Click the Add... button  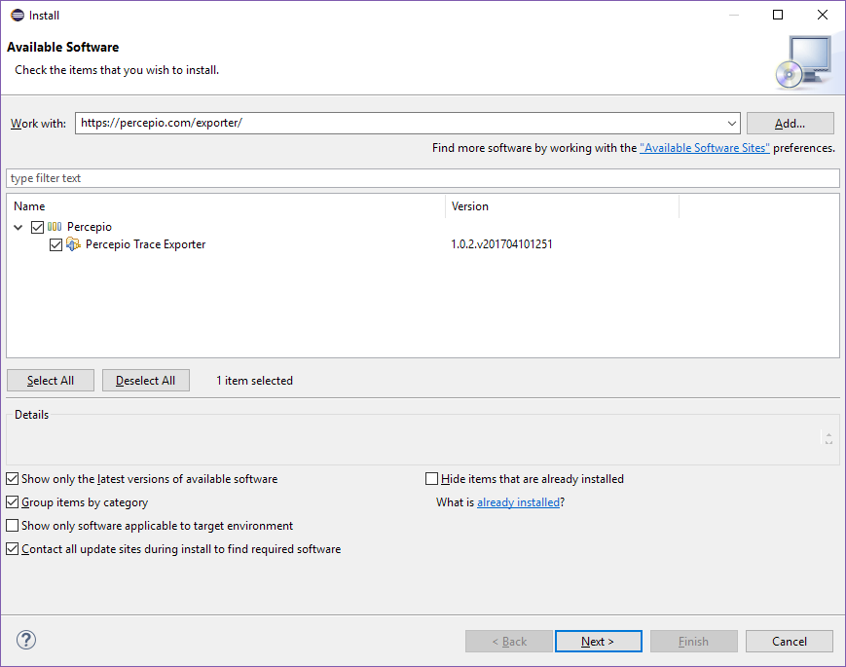790,124
